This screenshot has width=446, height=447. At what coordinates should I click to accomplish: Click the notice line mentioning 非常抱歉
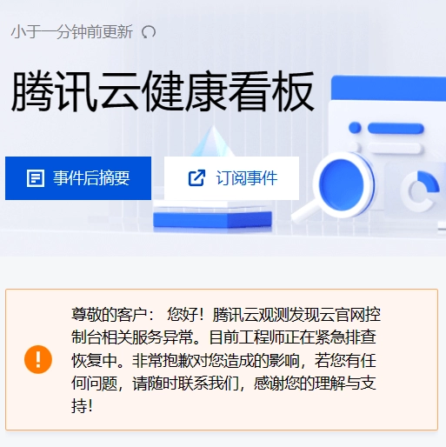coord(223,361)
